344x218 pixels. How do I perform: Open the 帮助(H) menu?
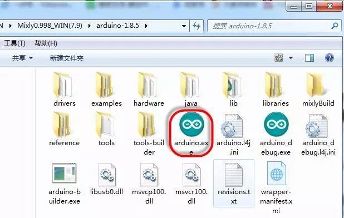(x=46, y=43)
